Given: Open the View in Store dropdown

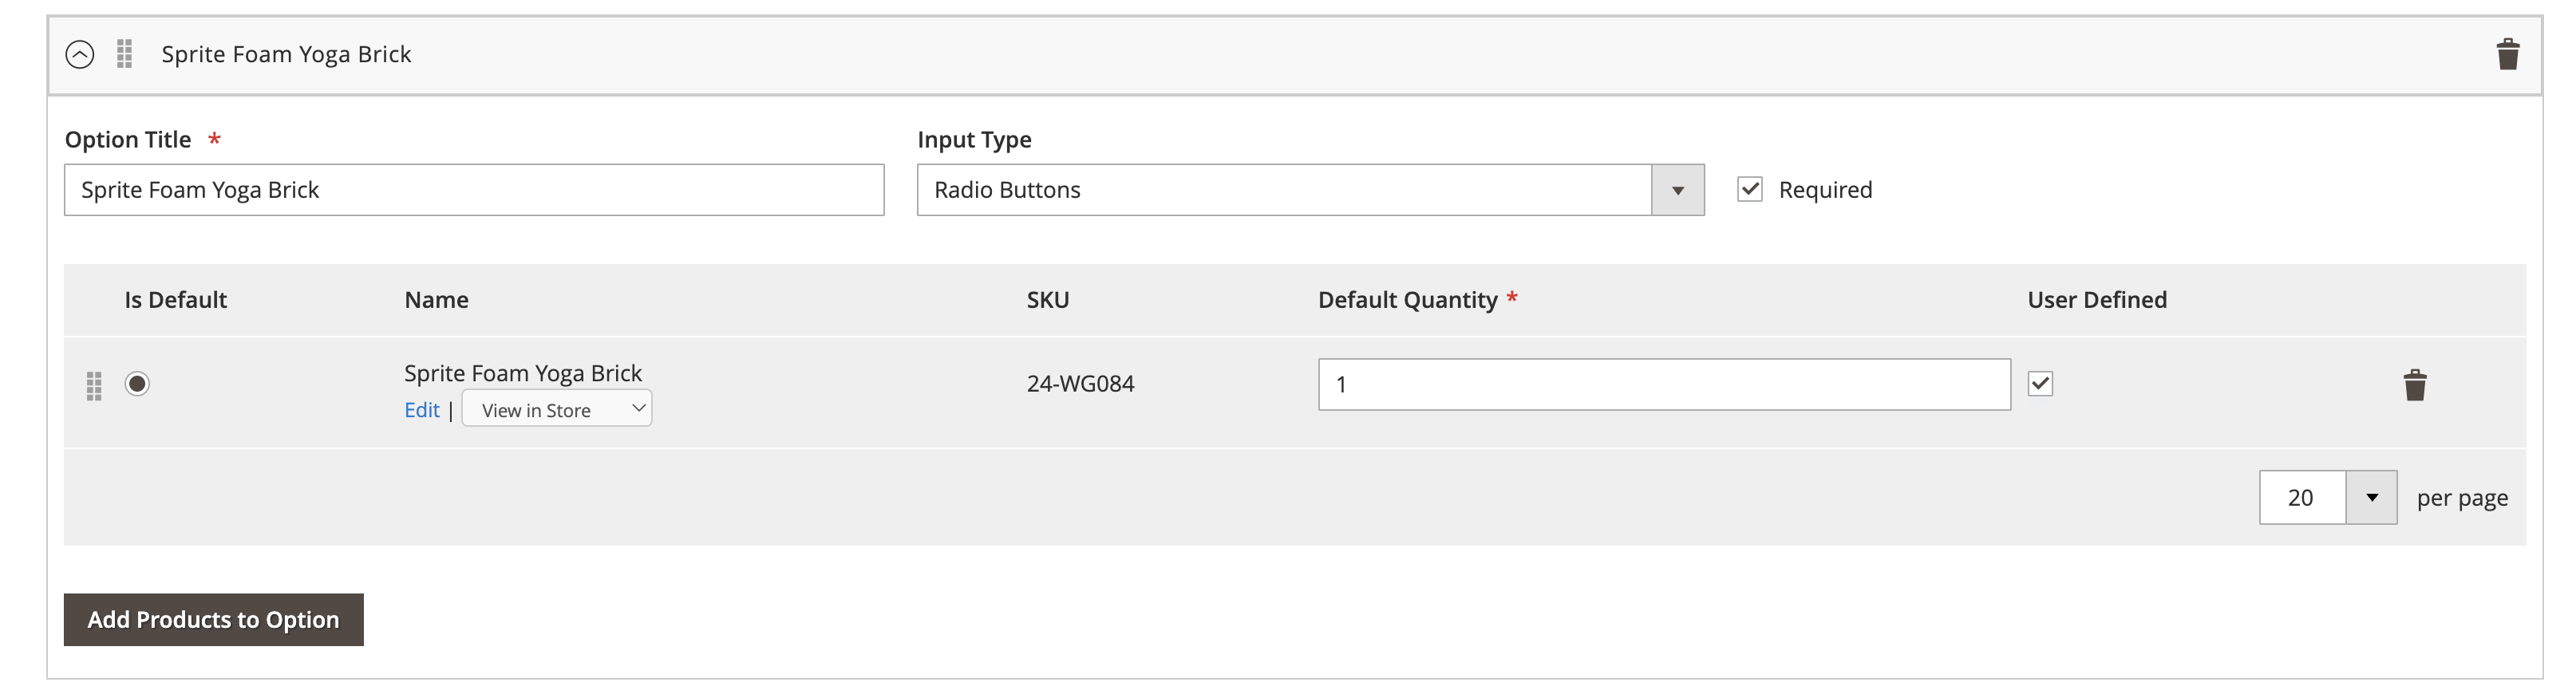Looking at the screenshot, I should pyautogui.click(x=557, y=409).
